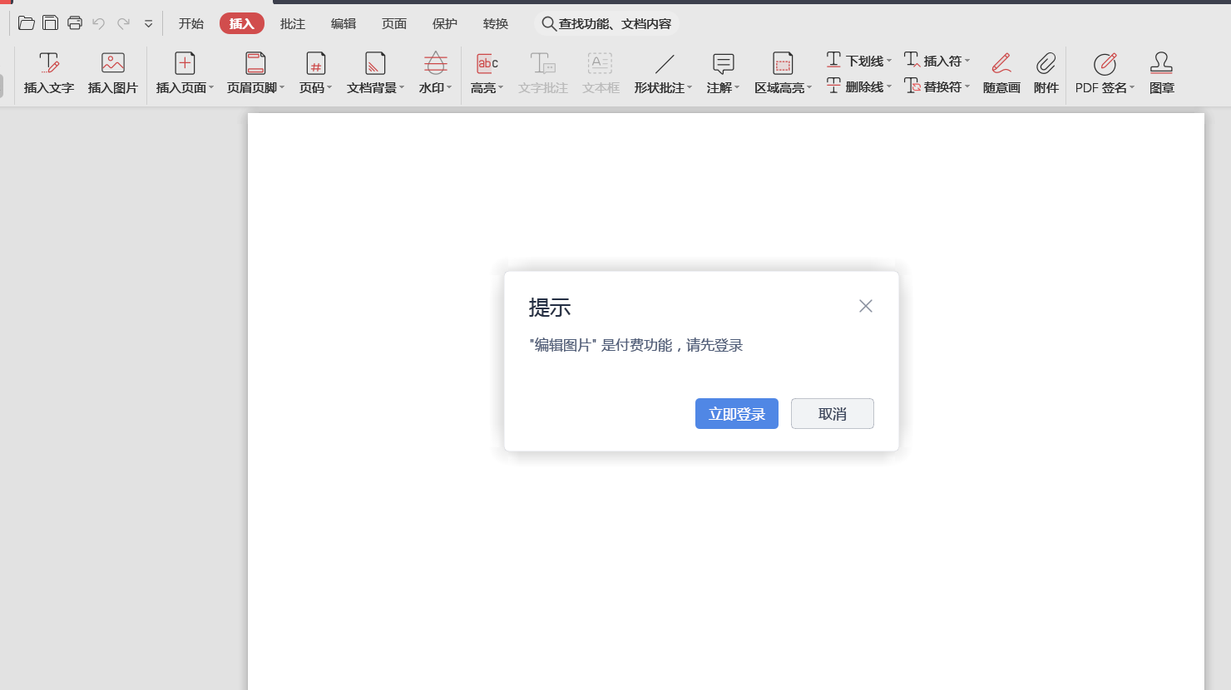Switch to the 编辑 tab
Viewport: 1231px width, 690px height.
[344, 24]
